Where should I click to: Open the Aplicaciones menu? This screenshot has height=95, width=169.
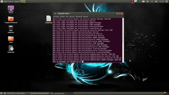click(x=8, y=2)
